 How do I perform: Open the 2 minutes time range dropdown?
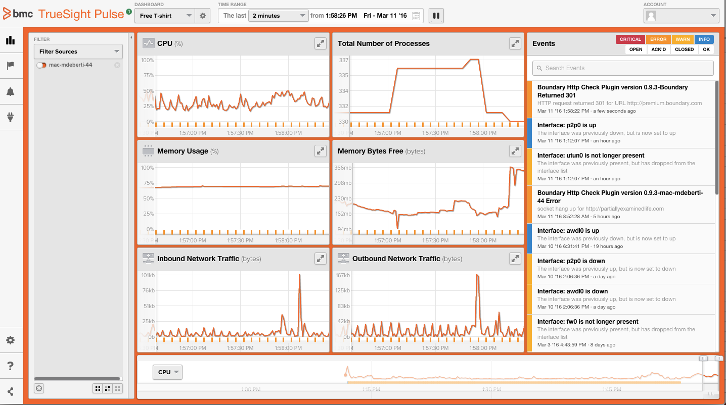point(279,16)
